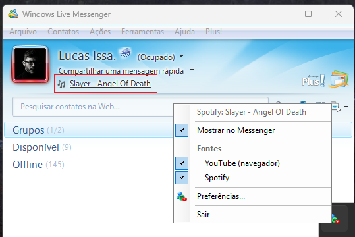
Task: Click the music note icon
Action: pyautogui.click(x=61, y=84)
